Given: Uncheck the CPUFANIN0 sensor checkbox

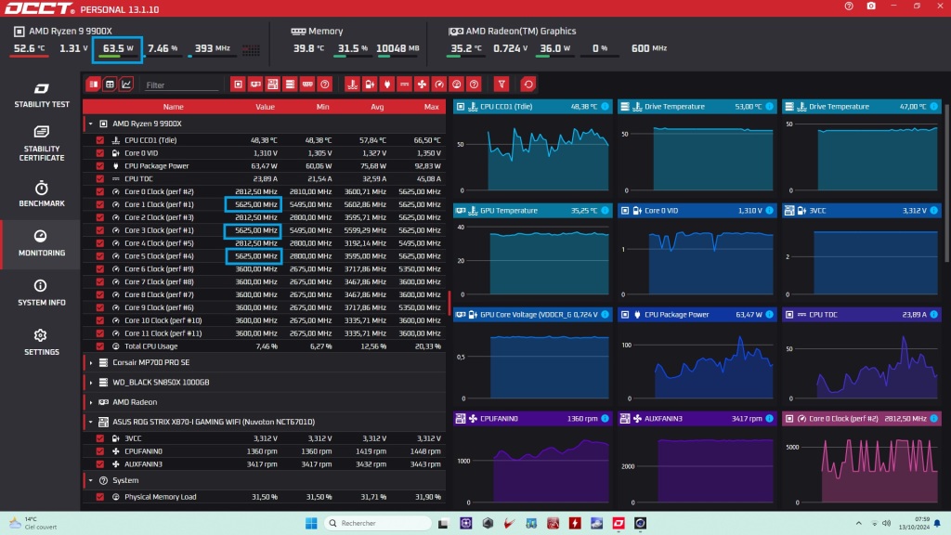Looking at the screenshot, I should pyautogui.click(x=100, y=450).
